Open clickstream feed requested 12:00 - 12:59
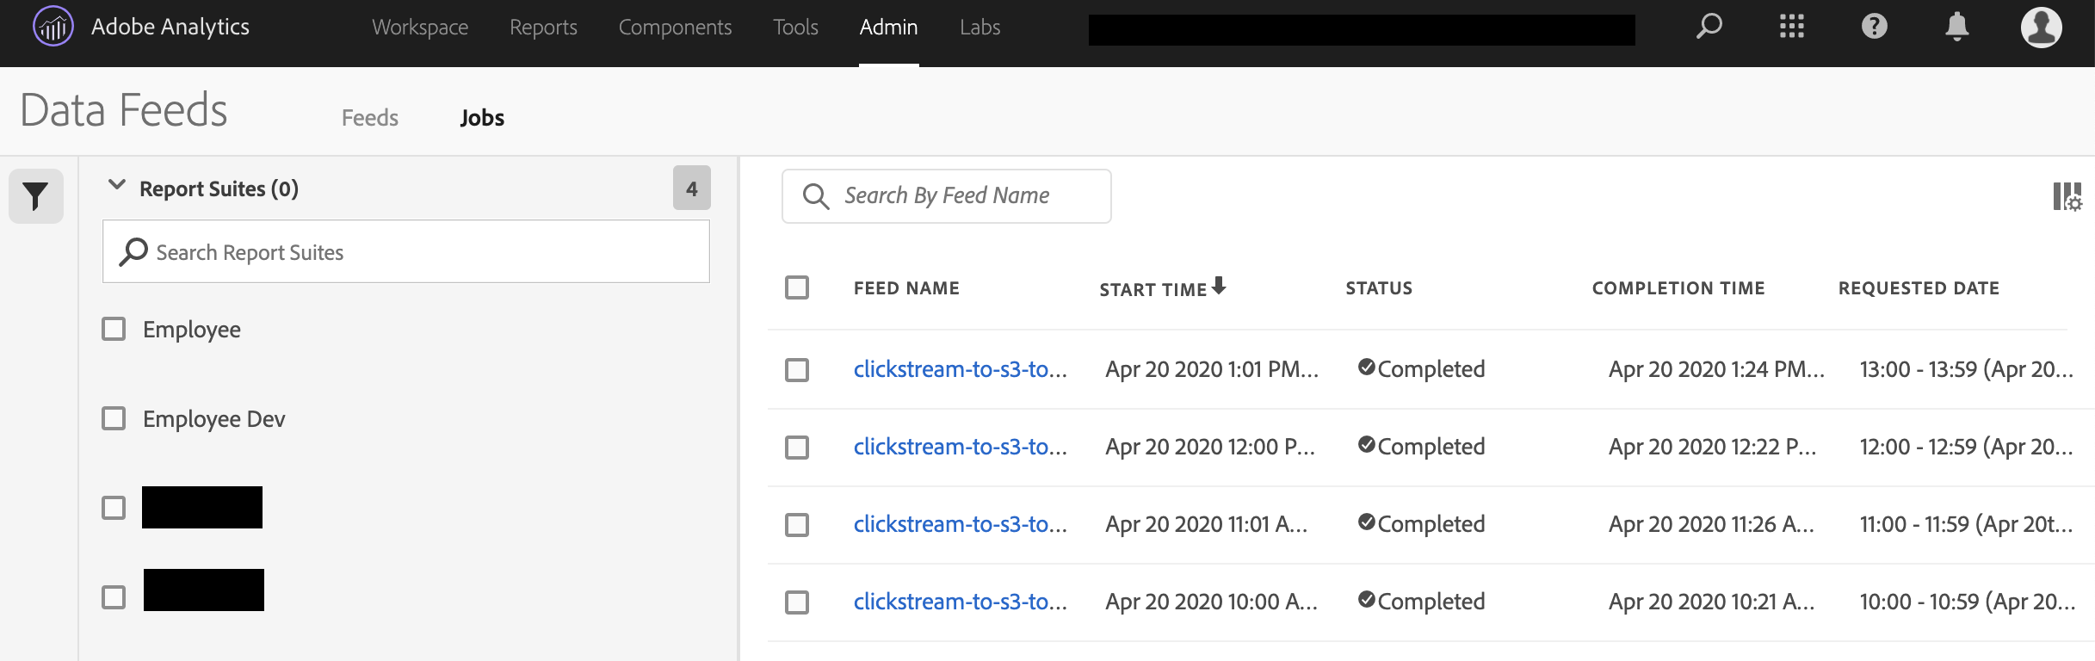 click(x=960, y=447)
